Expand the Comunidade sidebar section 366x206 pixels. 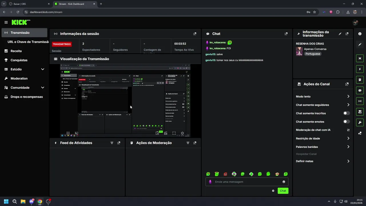coord(43,88)
